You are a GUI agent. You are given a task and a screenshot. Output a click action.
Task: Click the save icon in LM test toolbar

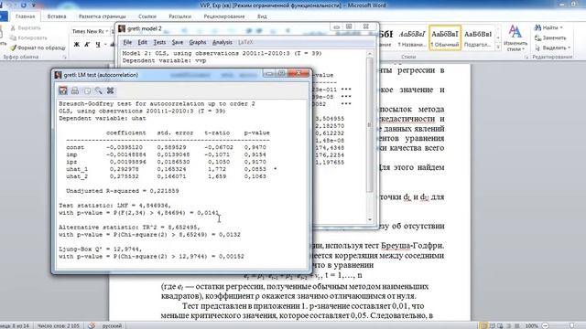(x=63, y=90)
